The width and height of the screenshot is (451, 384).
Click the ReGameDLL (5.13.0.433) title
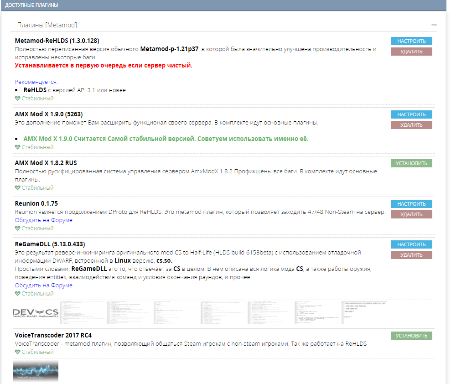pyautogui.click(x=50, y=244)
